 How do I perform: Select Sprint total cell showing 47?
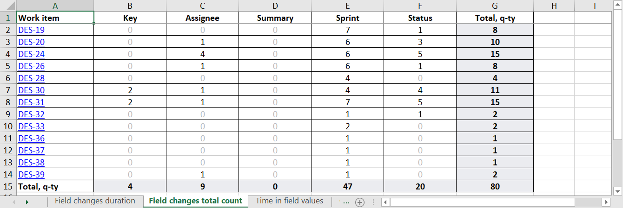(347, 187)
